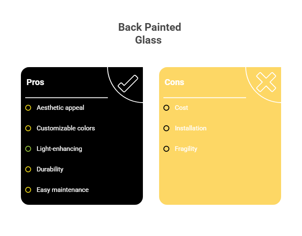Click the X icon in Cons card
Image resolution: width=302 pixels, height=236 pixels.
coord(266,82)
